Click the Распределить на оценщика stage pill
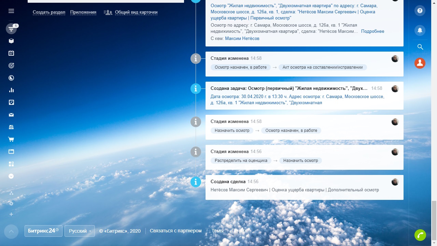437x246 pixels. [x=241, y=161]
